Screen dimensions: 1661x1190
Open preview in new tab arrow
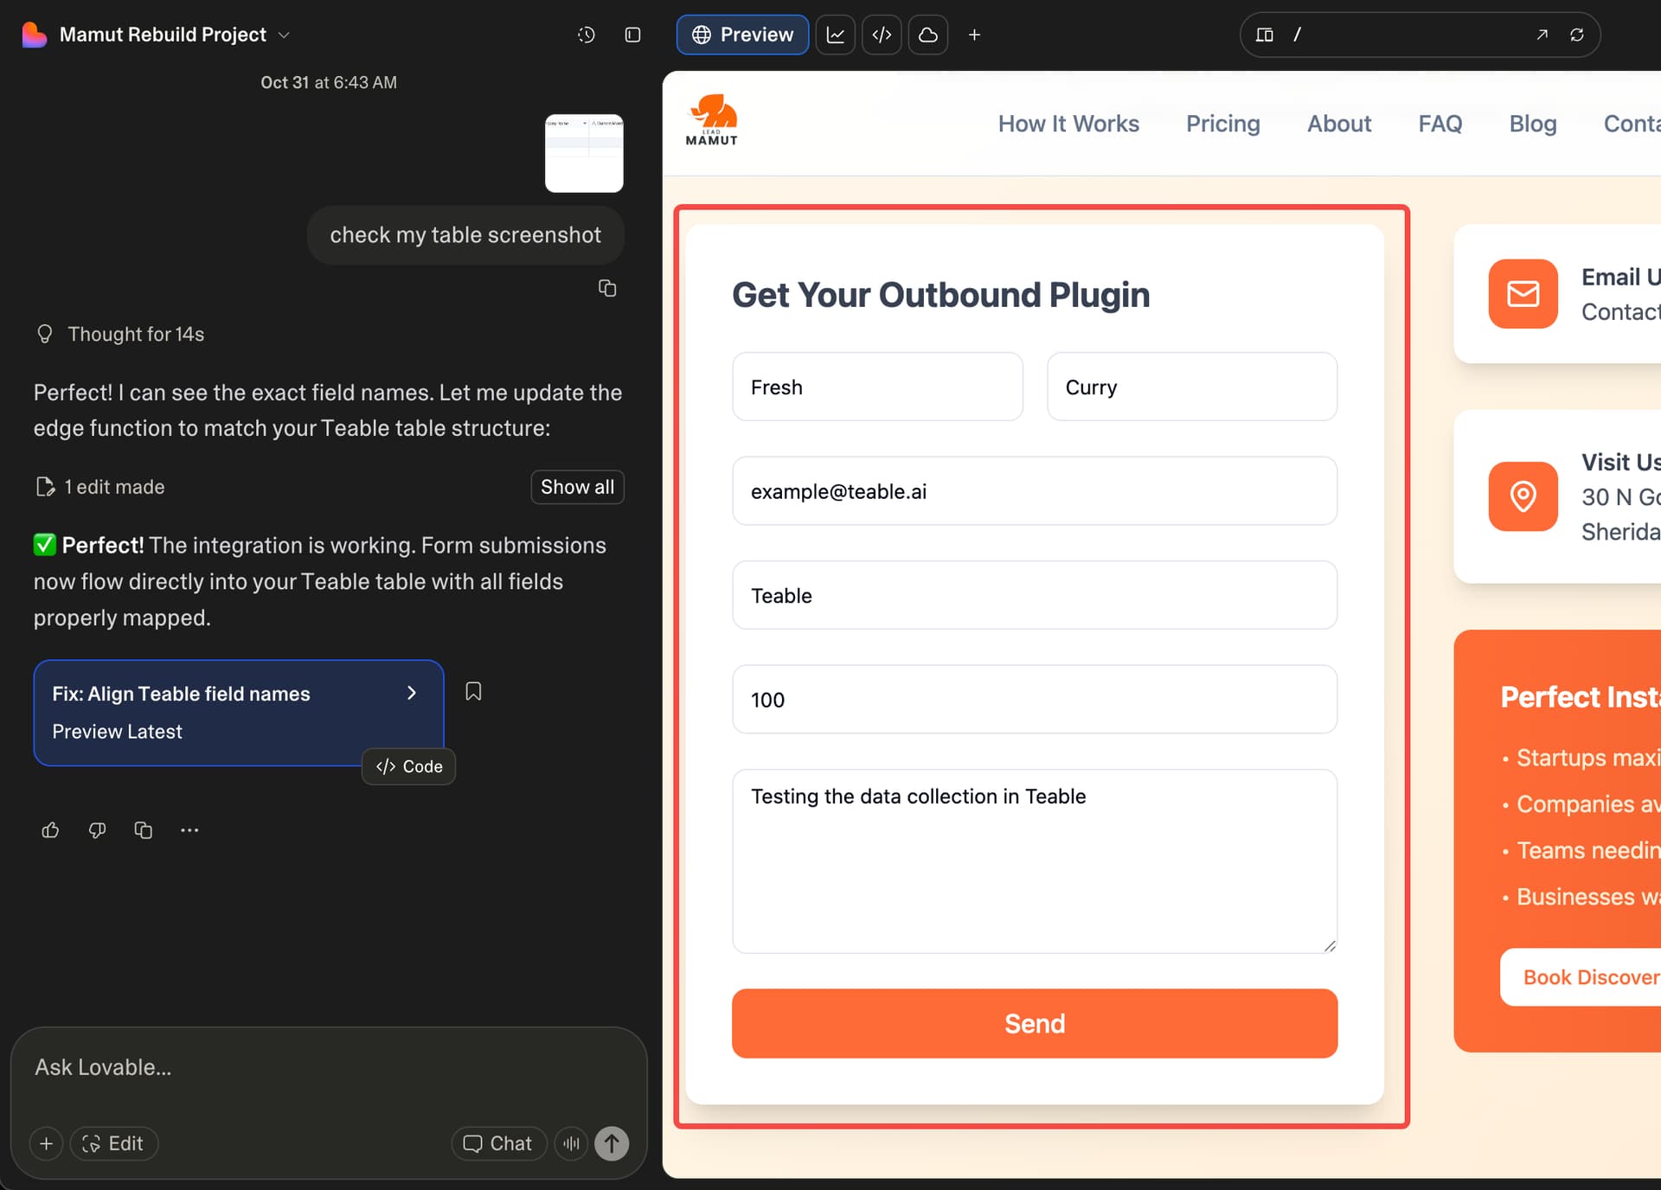pyautogui.click(x=1542, y=35)
